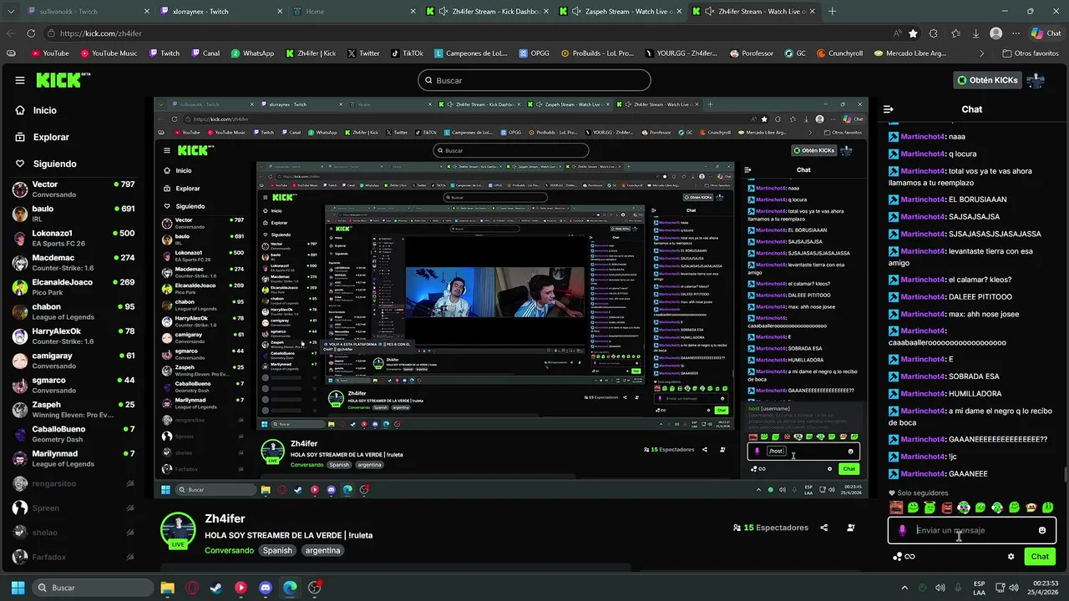1069x601 pixels.
Task: Focus the Enviar un mensaje field
Action: click(972, 530)
